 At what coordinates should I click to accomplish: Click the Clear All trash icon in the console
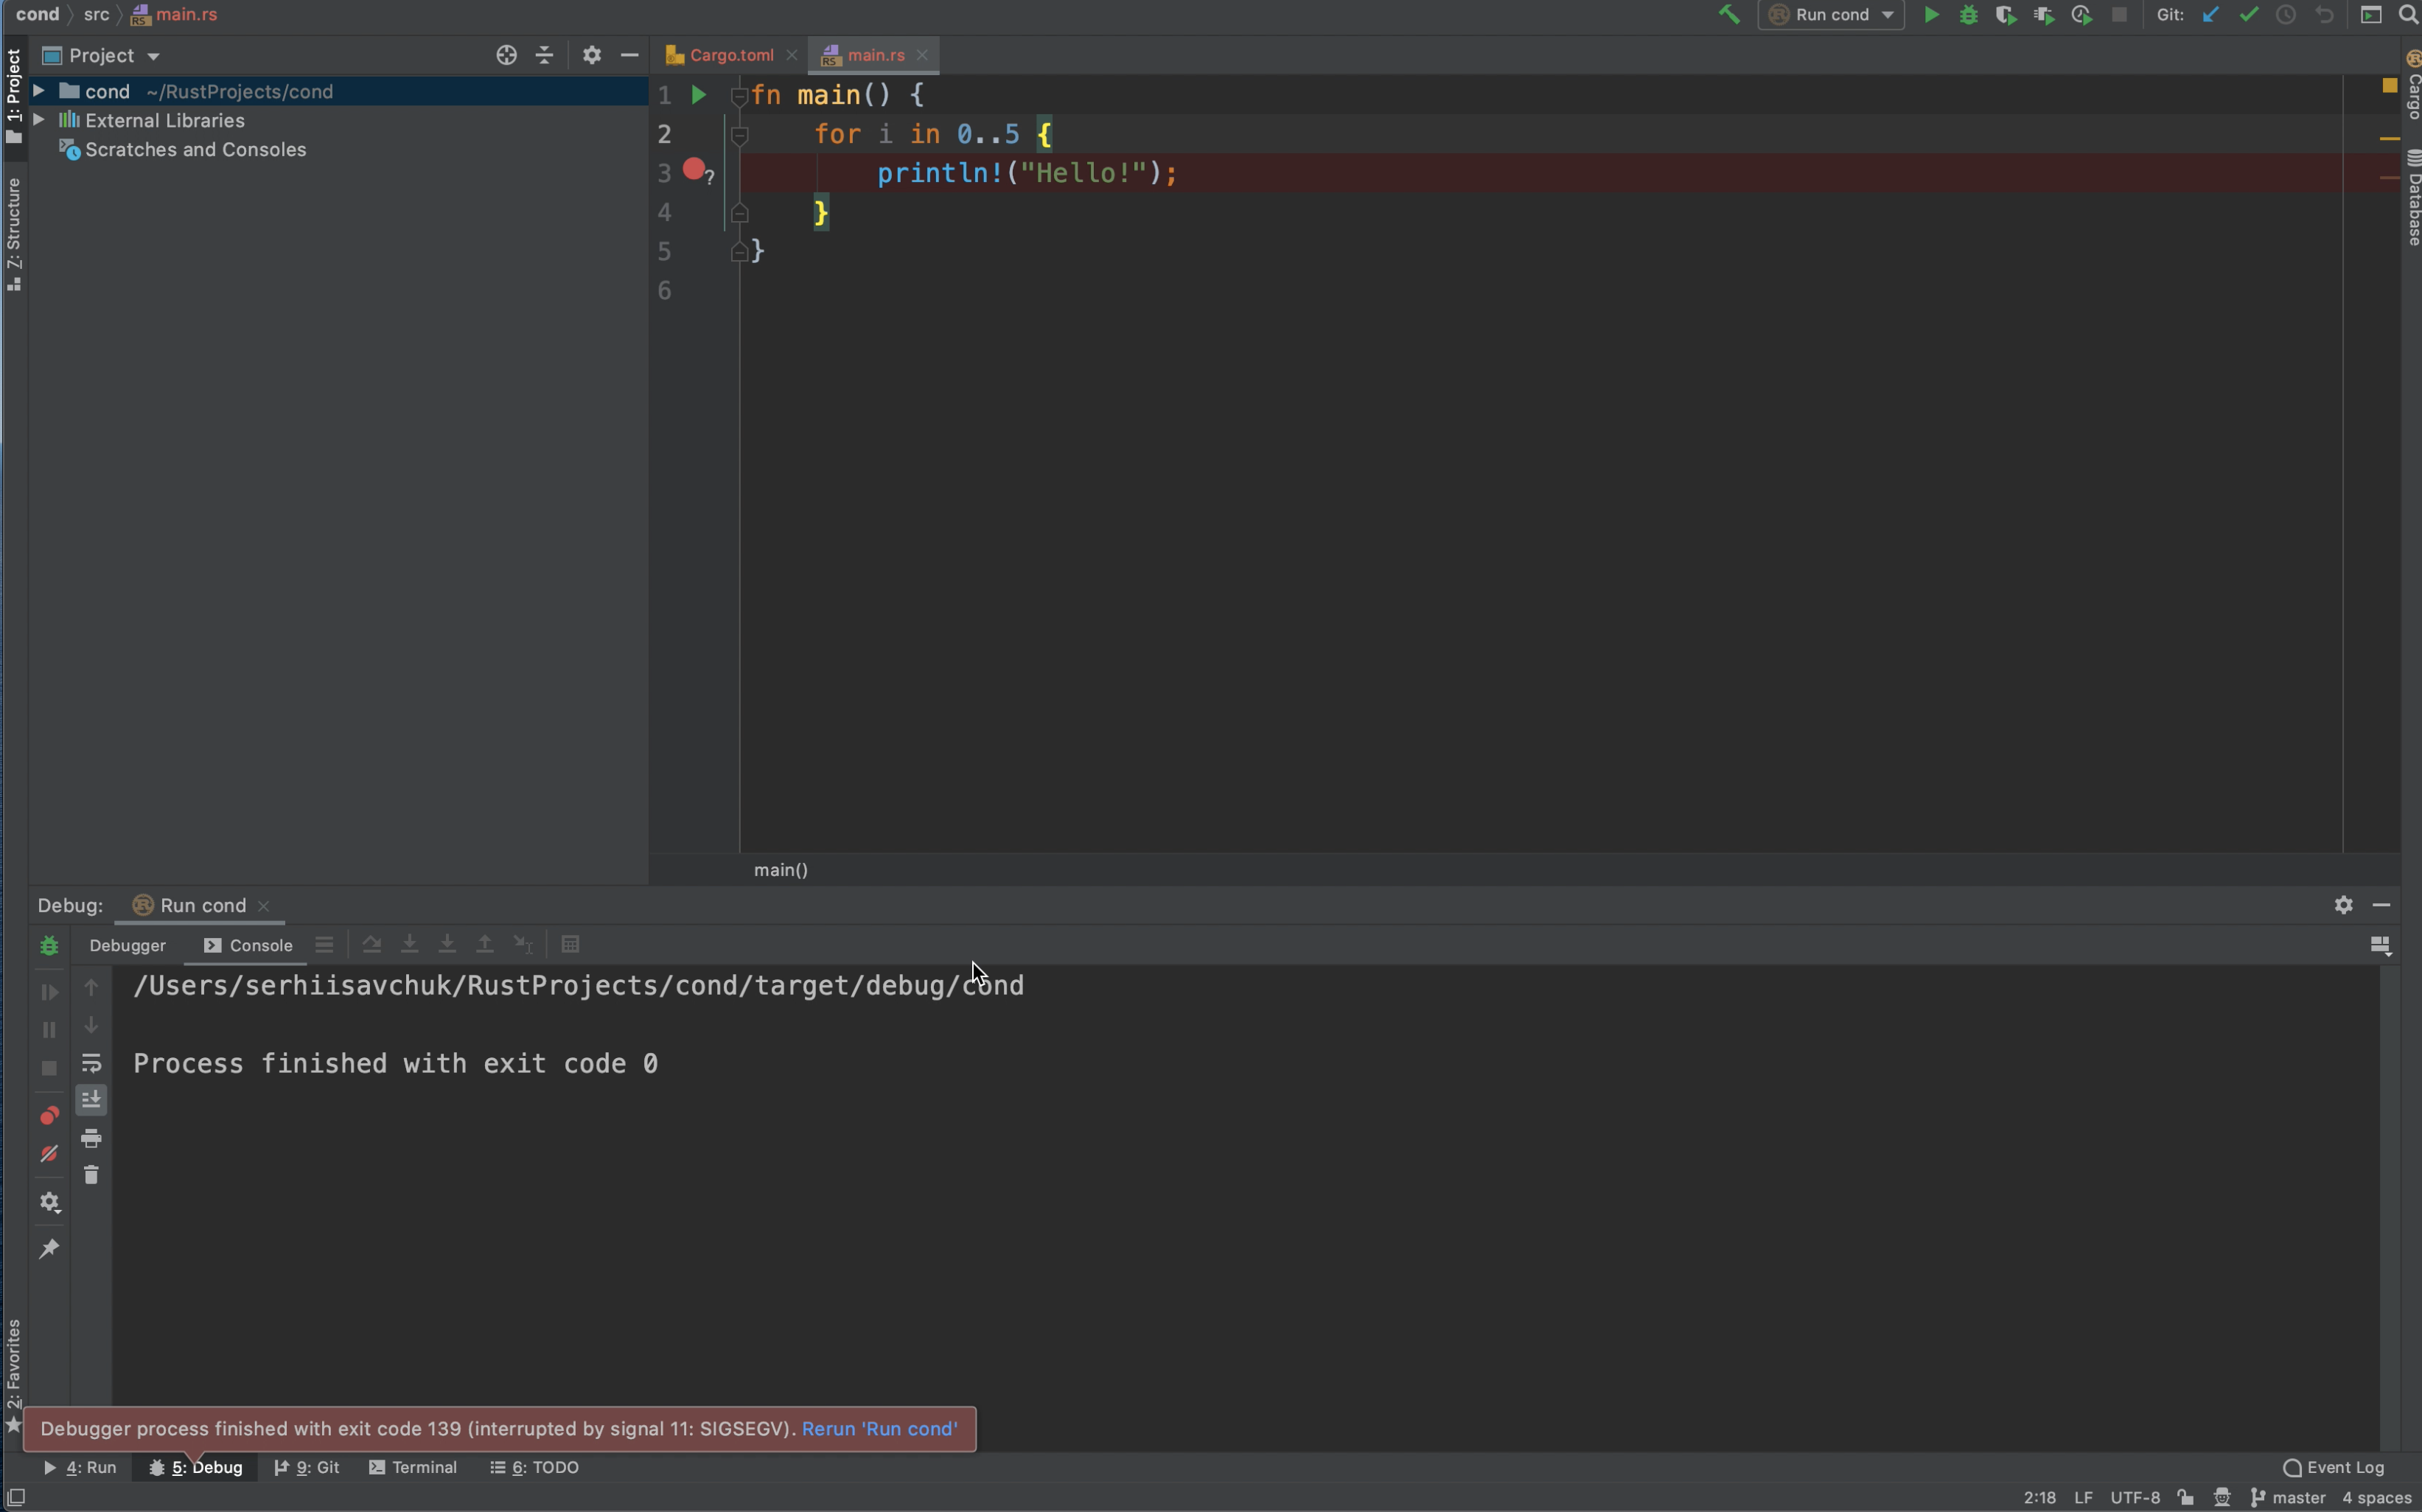[x=91, y=1175]
